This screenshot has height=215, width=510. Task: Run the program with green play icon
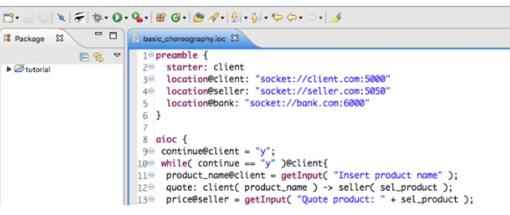point(117,17)
